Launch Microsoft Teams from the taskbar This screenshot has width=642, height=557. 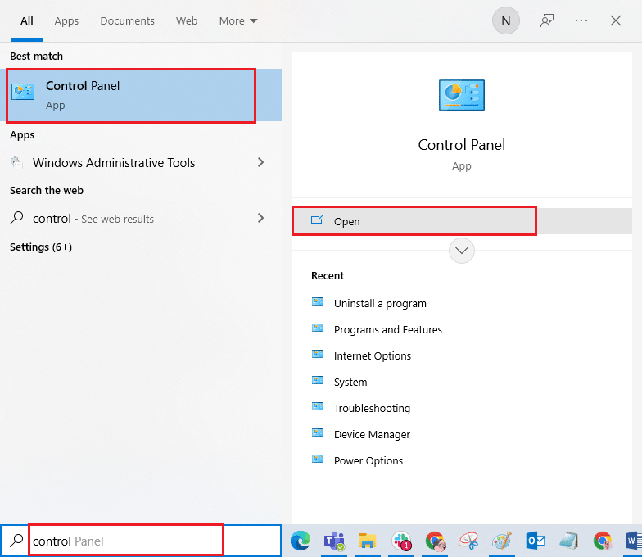(334, 541)
